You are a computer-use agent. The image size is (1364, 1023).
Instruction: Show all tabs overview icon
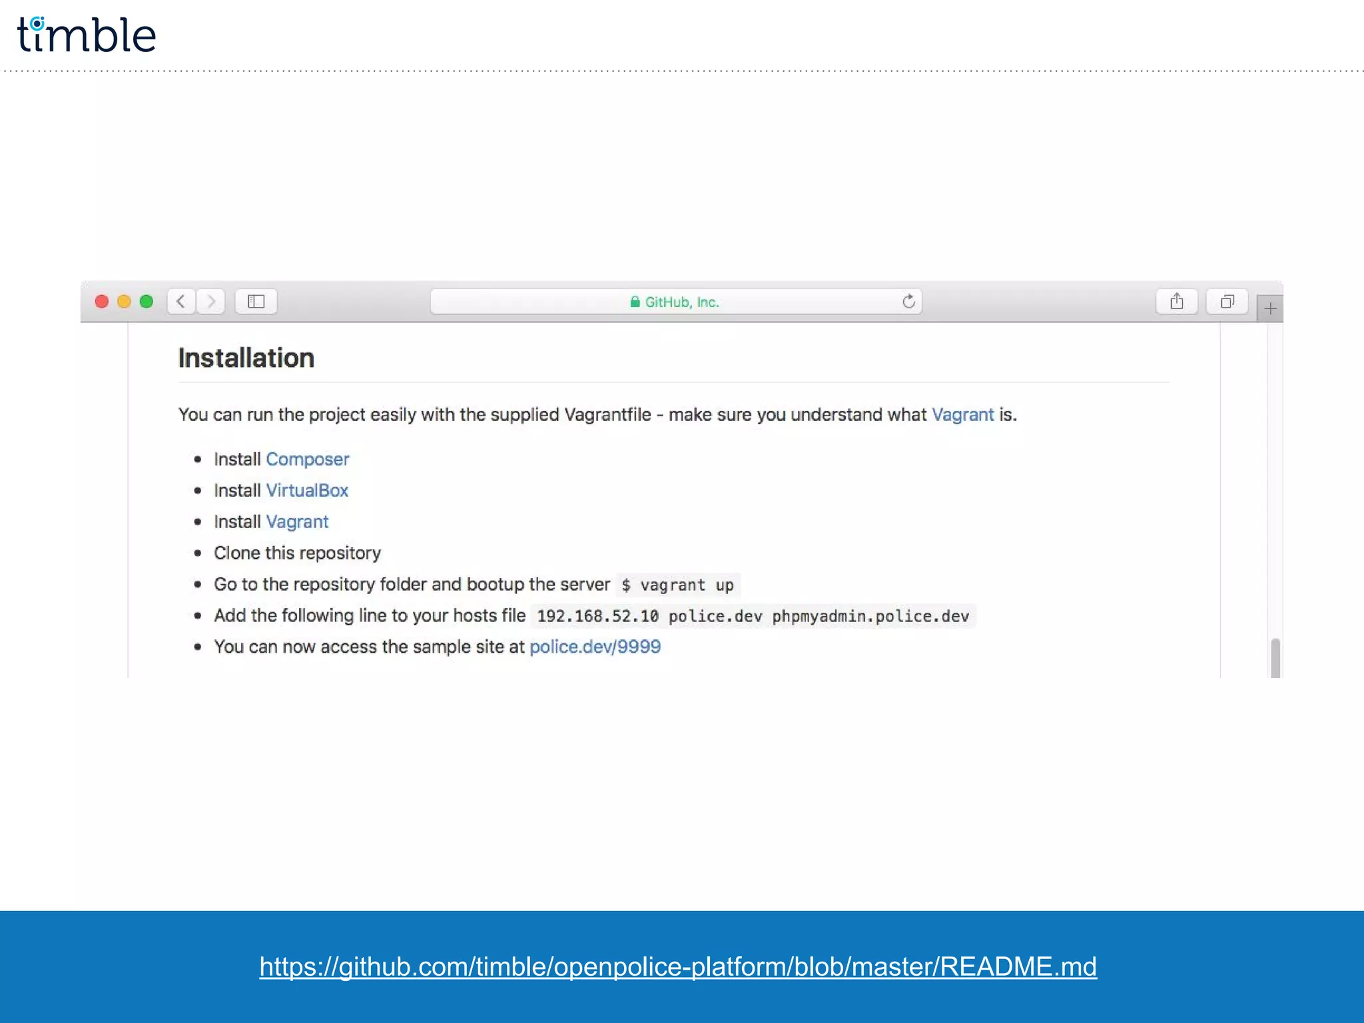coord(1227,302)
